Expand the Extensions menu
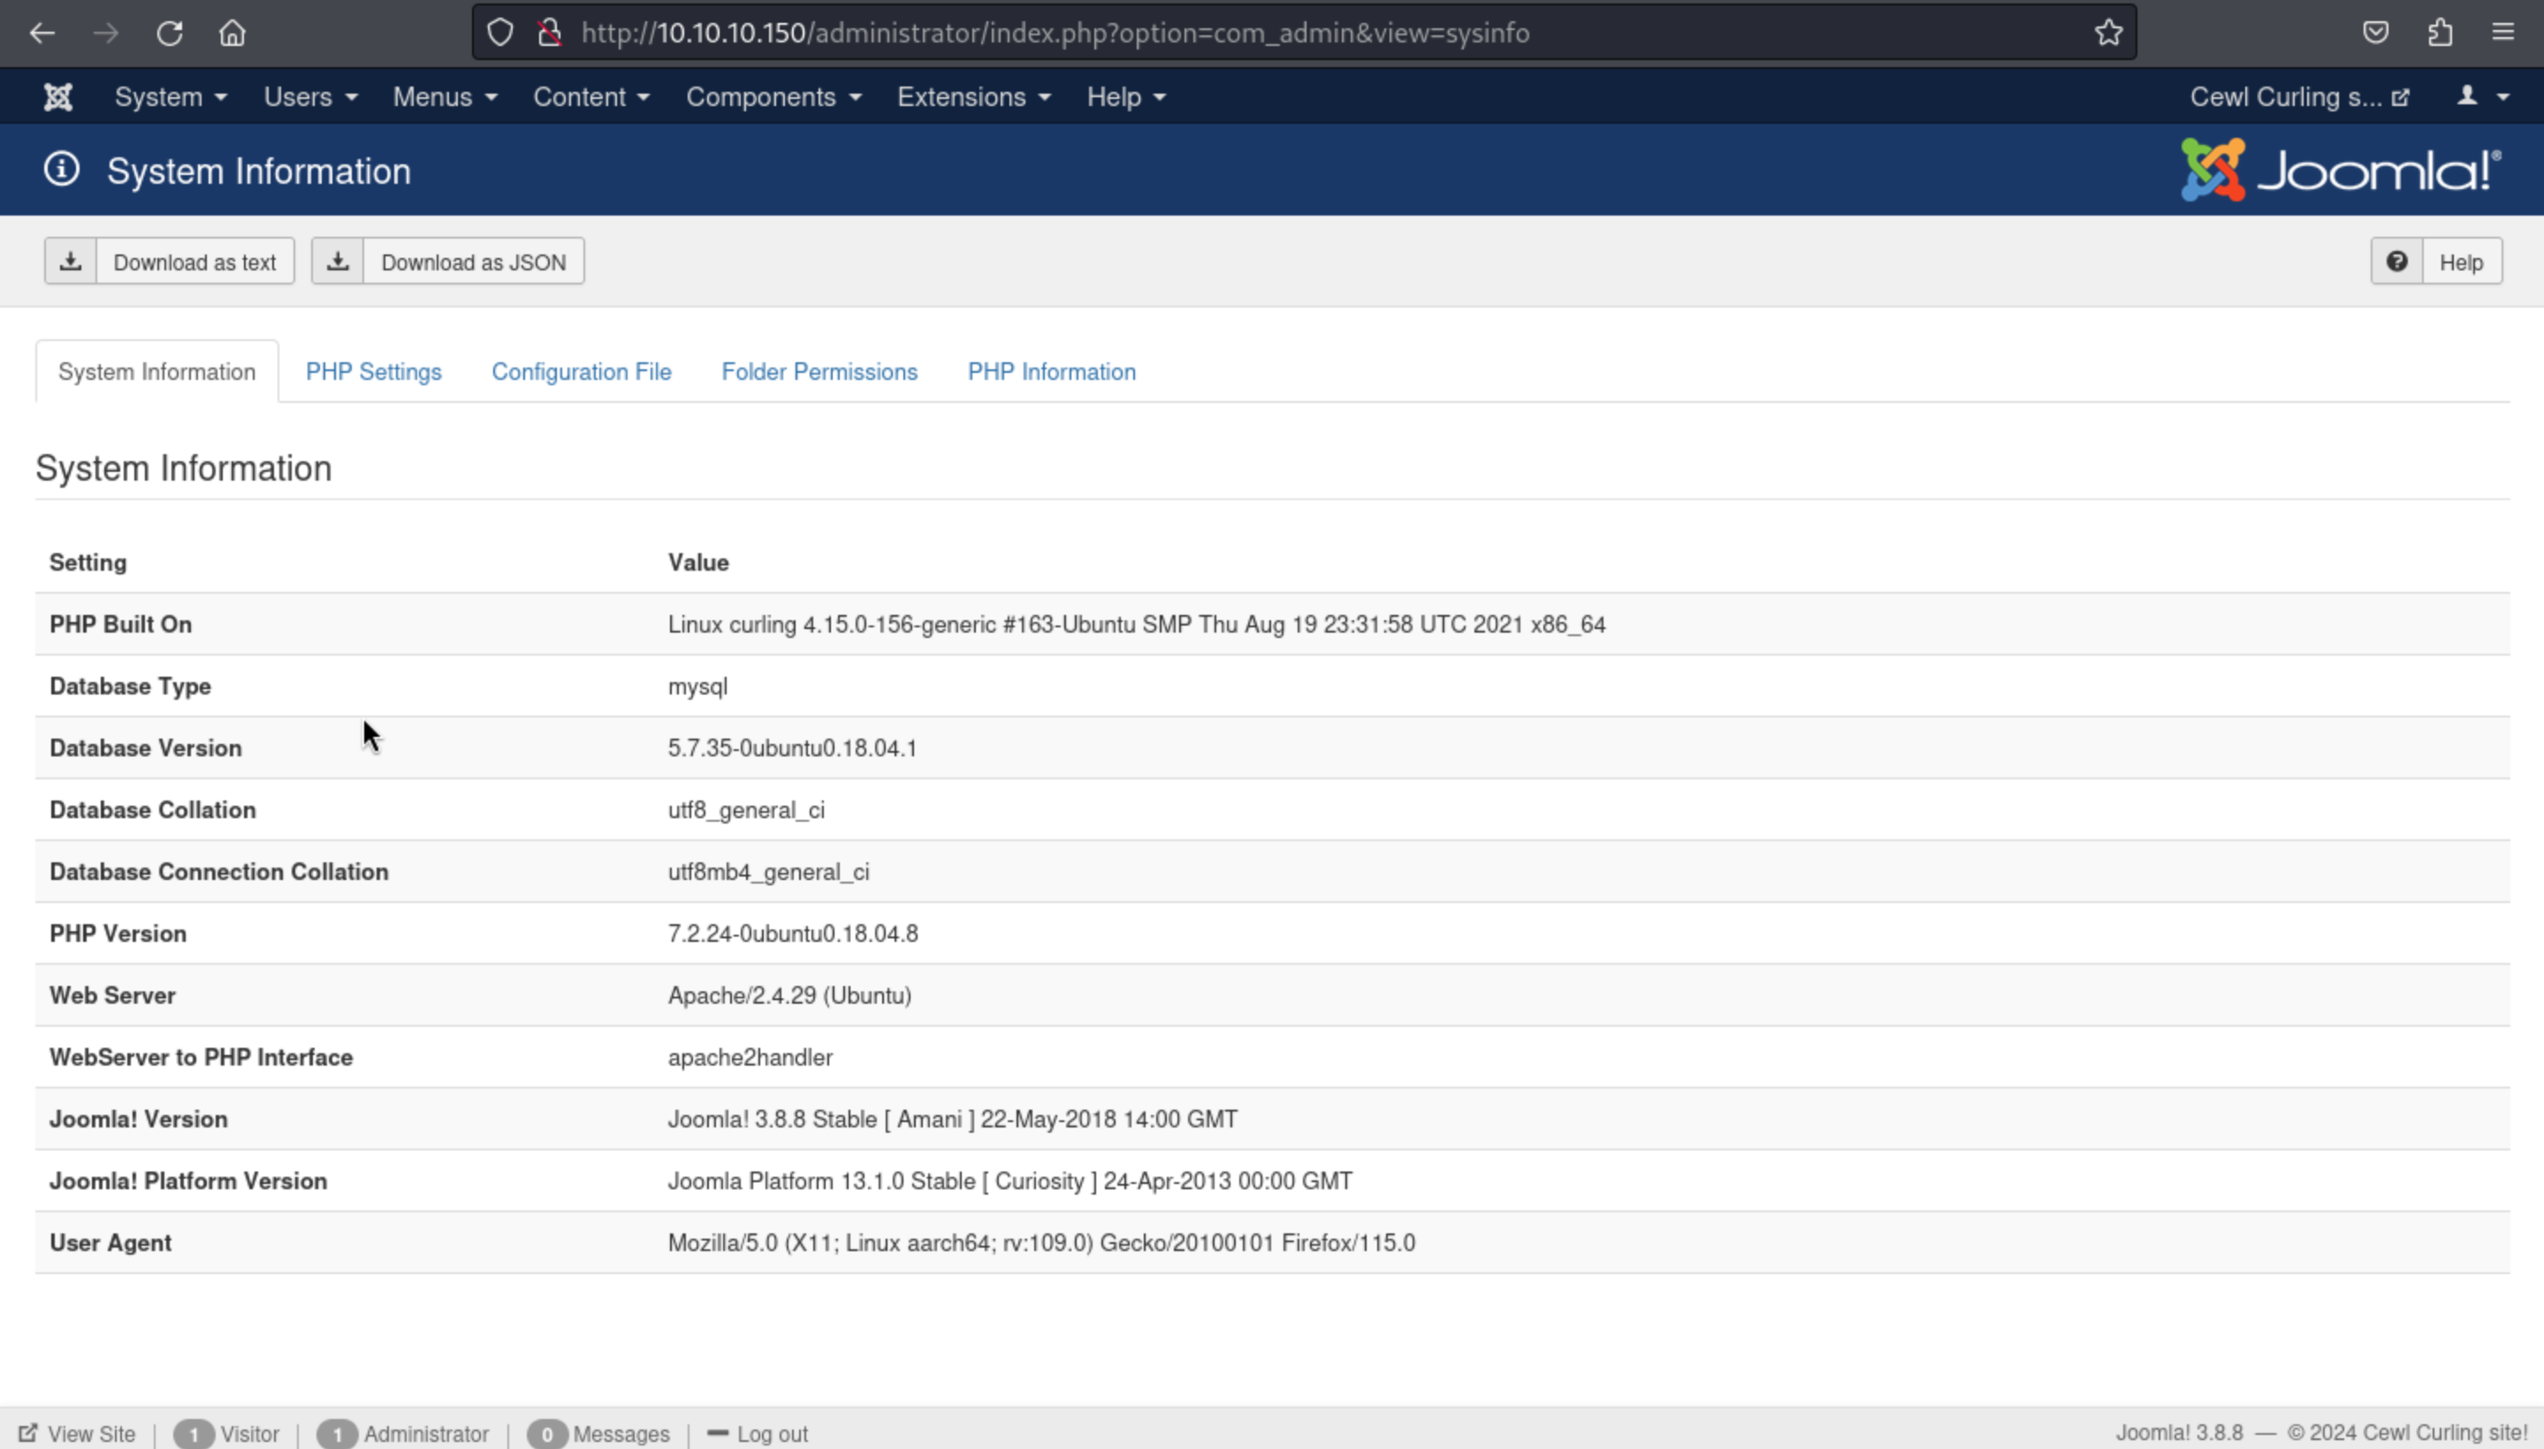Screen dimensions: 2544x1449 (973, 96)
